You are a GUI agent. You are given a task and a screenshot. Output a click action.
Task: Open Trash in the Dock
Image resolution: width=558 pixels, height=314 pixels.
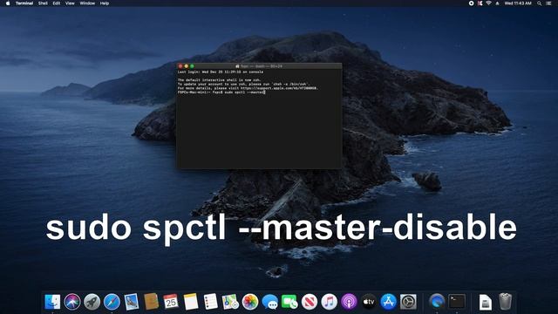tap(505, 302)
